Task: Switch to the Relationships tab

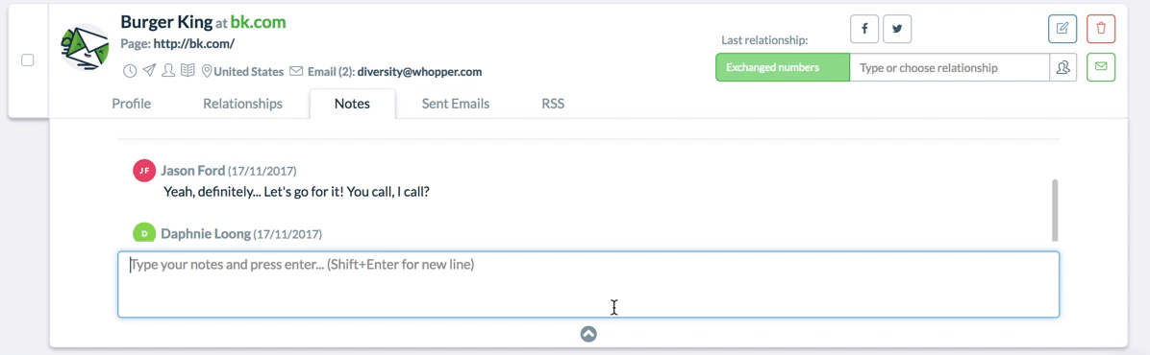Action: pos(242,104)
